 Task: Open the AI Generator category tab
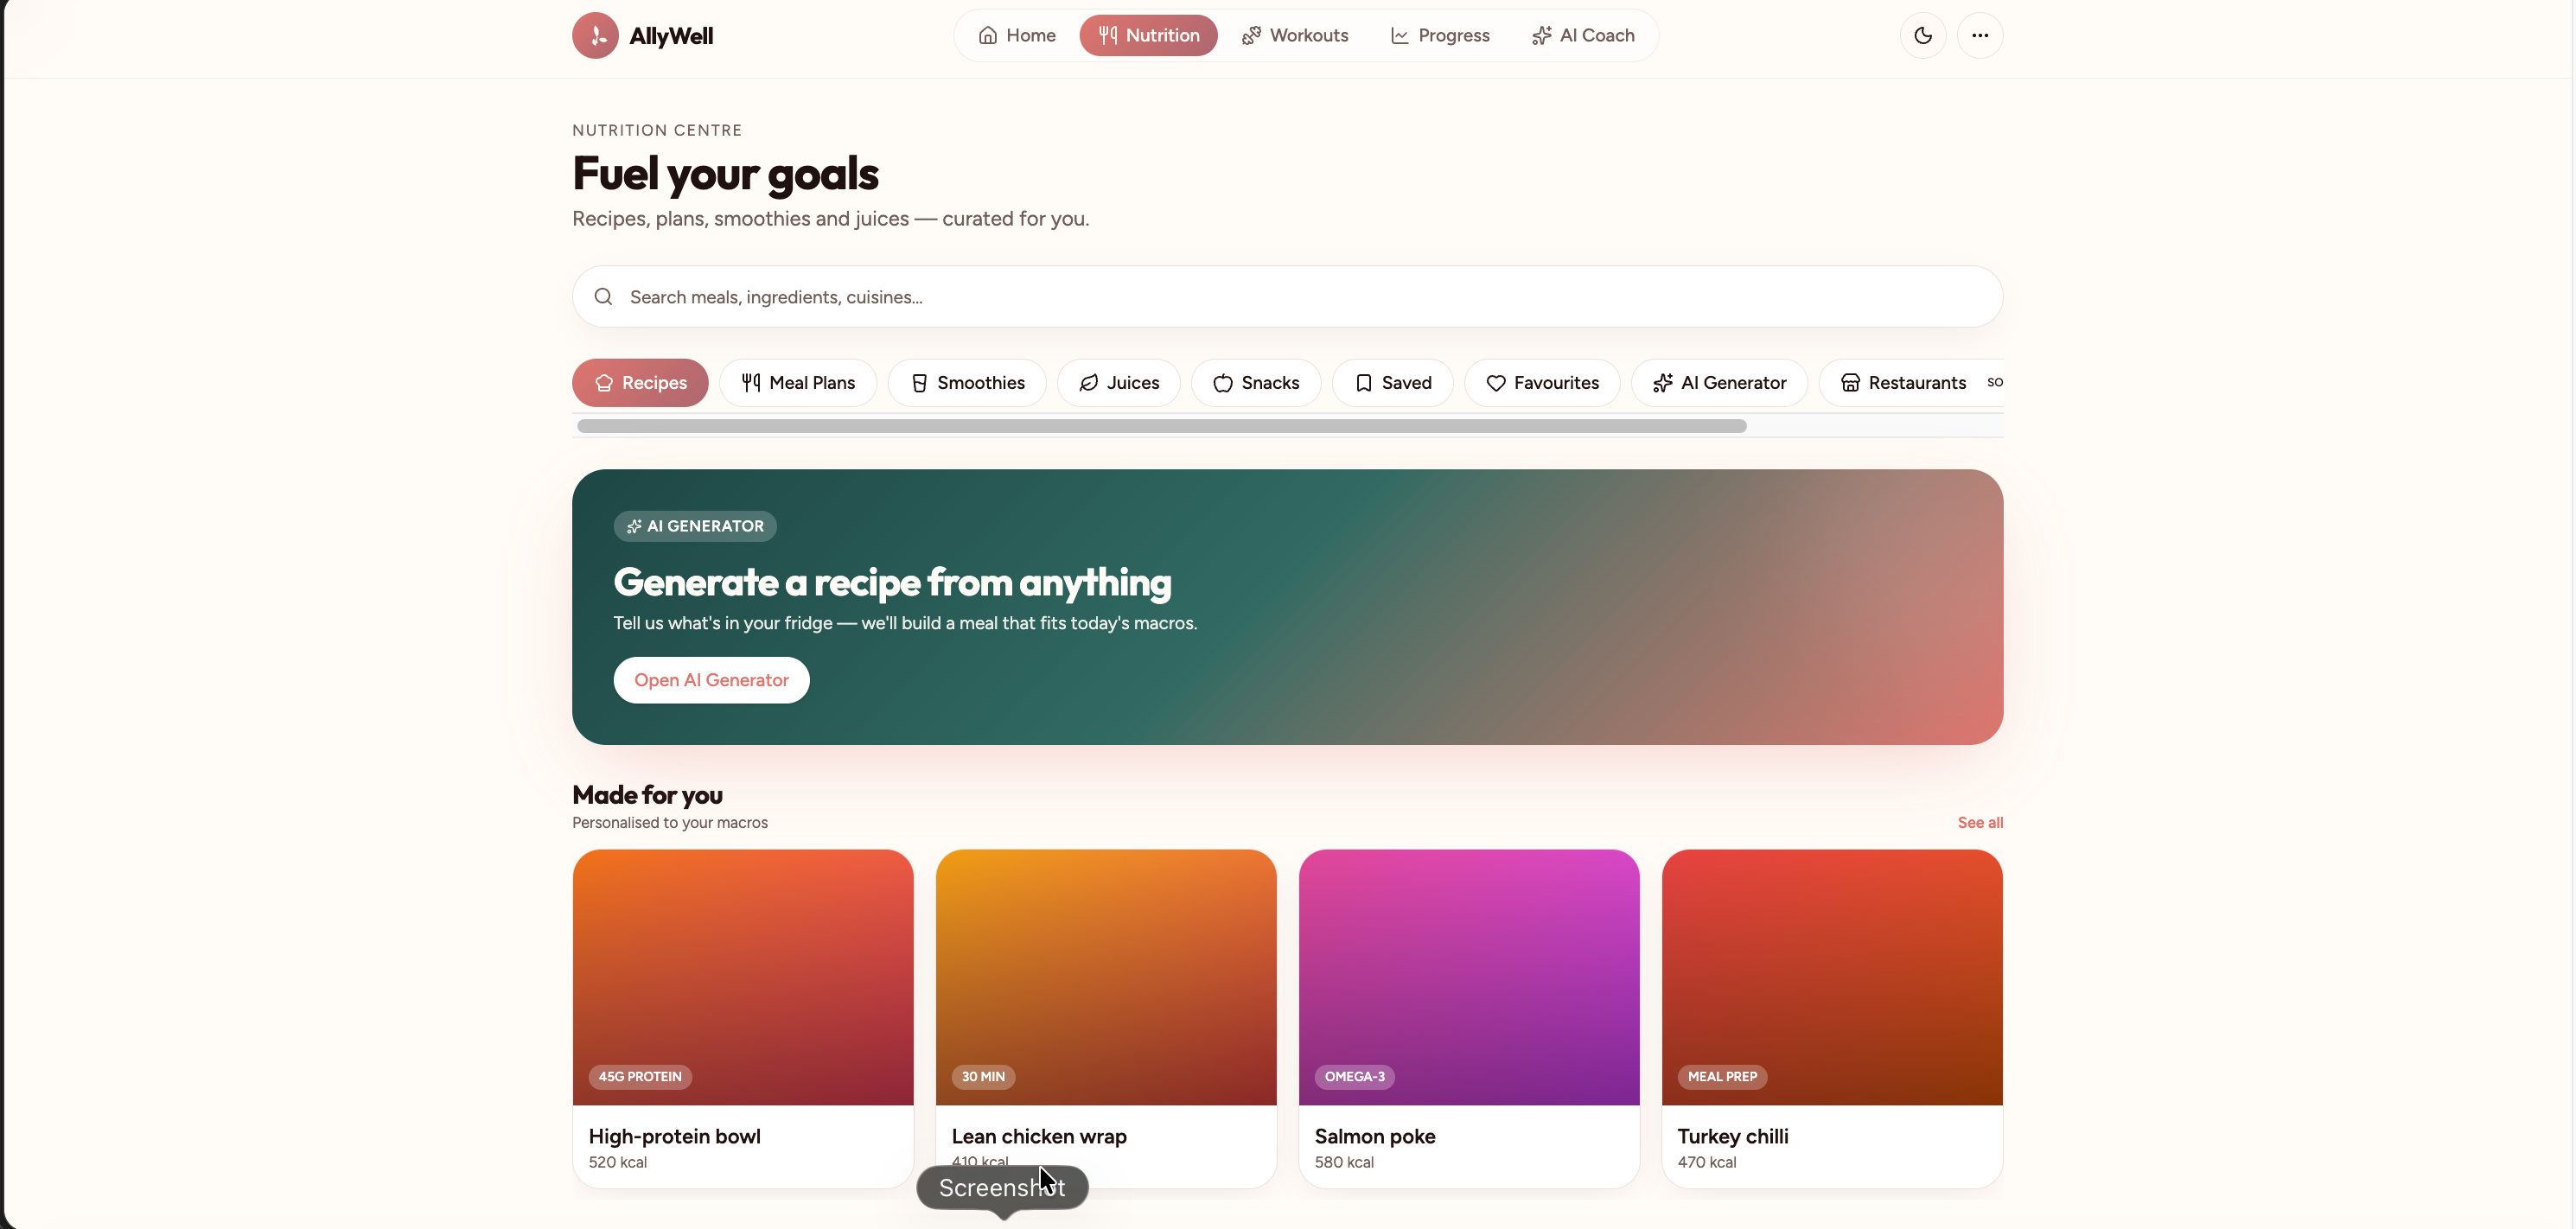point(1719,383)
